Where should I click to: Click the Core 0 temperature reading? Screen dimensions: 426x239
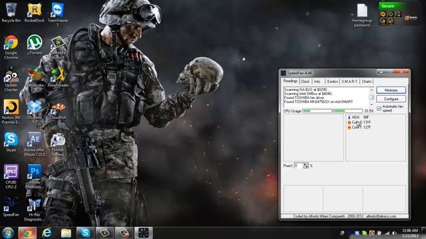point(359,122)
